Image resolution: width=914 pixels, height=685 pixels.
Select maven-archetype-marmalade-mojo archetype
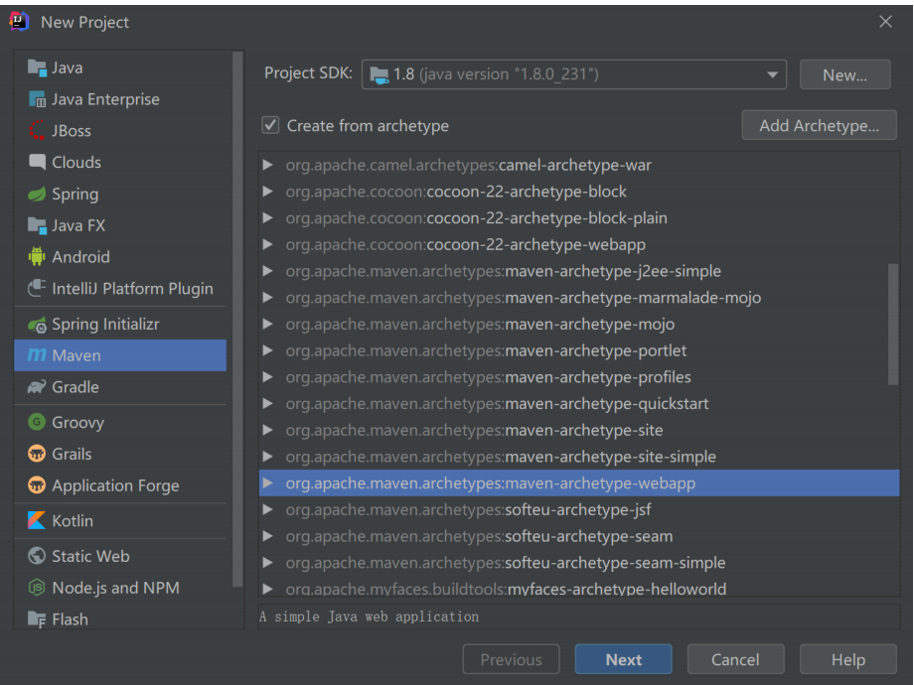click(579, 298)
